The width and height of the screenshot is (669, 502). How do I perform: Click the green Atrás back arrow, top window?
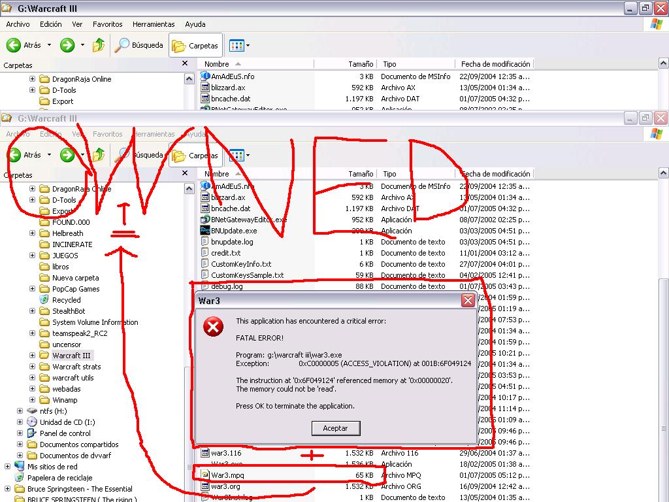click(x=14, y=45)
